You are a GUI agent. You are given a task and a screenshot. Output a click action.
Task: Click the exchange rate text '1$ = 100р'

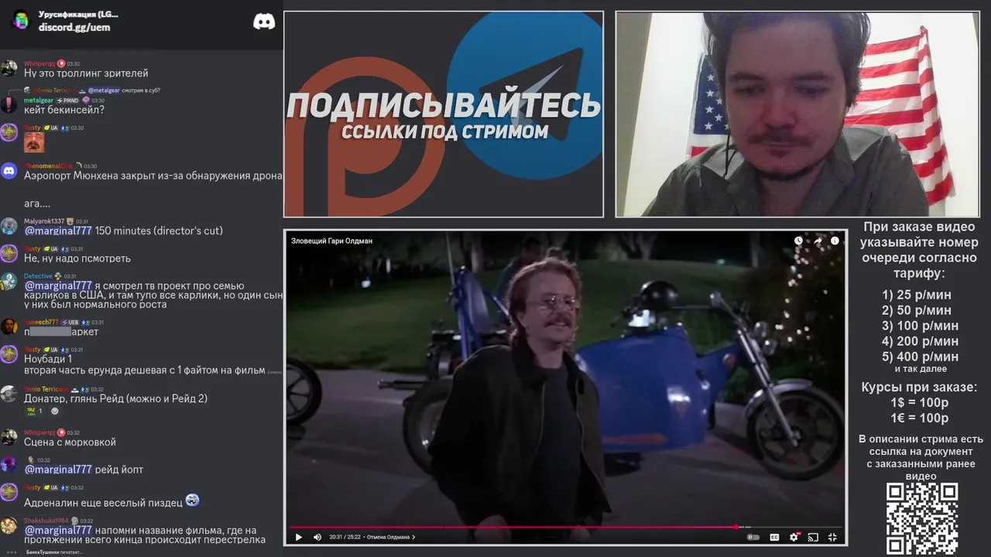921,403
